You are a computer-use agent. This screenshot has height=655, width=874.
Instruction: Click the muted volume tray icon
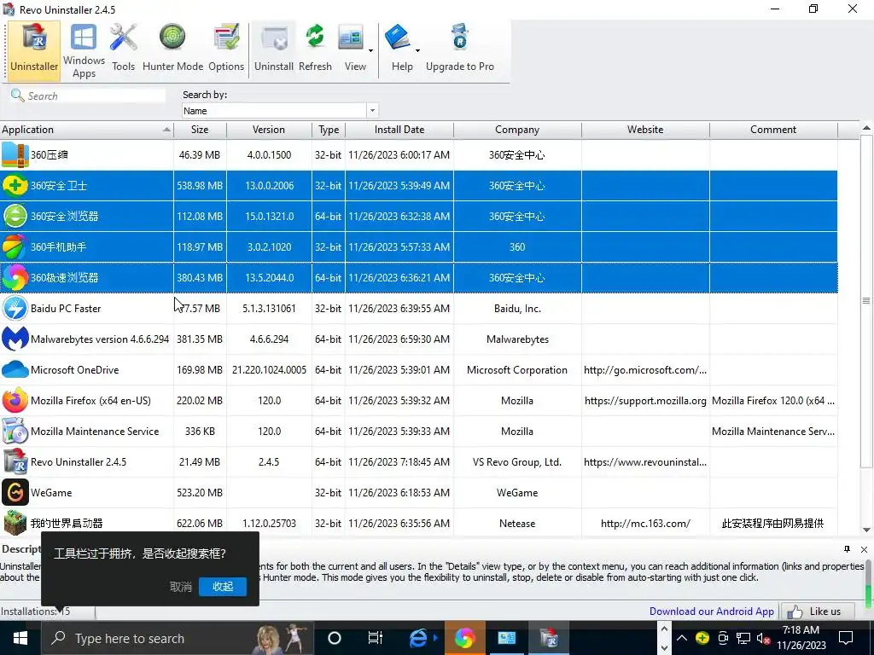tap(763, 638)
